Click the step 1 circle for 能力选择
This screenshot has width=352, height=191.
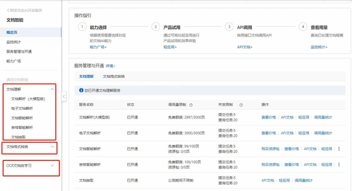pos(82,27)
